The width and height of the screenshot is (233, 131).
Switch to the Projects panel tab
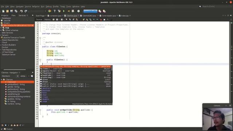5,15
